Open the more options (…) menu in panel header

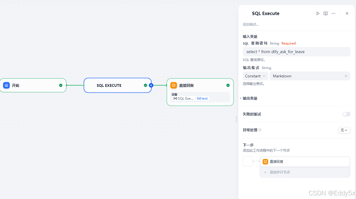coord(333,13)
